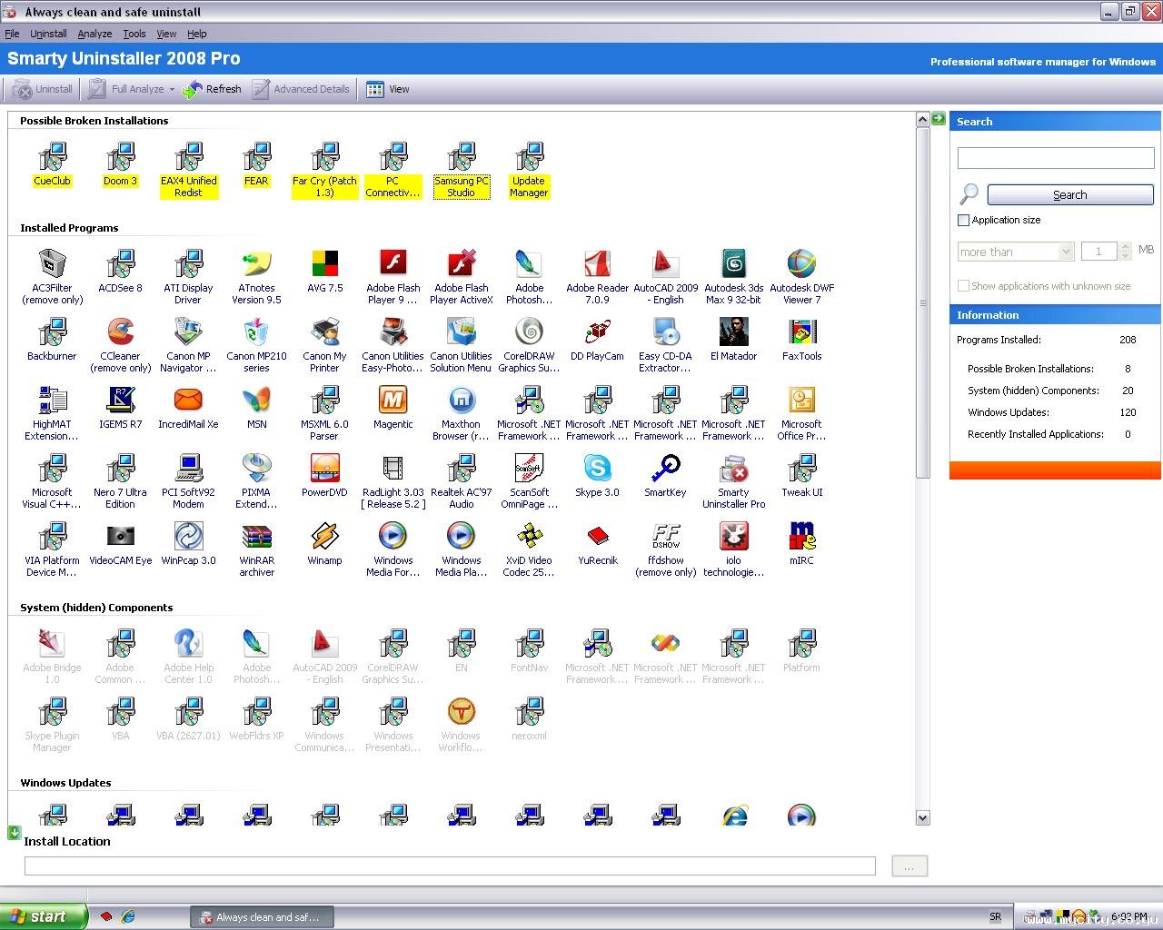This screenshot has width=1163, height=930.
Task: Toggle Show applications with unknown size
Action: click(x=963, y=286)
